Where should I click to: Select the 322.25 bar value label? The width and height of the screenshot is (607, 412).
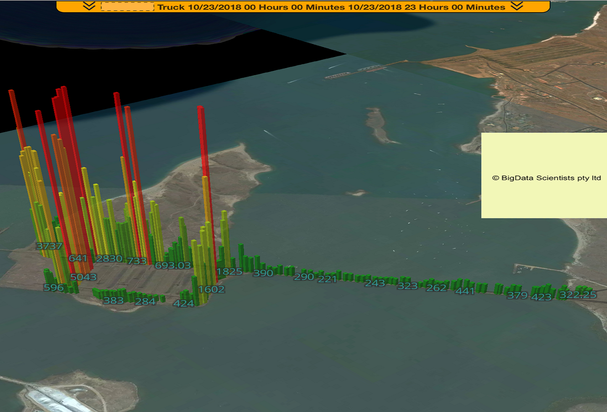[x=578, y=295]
